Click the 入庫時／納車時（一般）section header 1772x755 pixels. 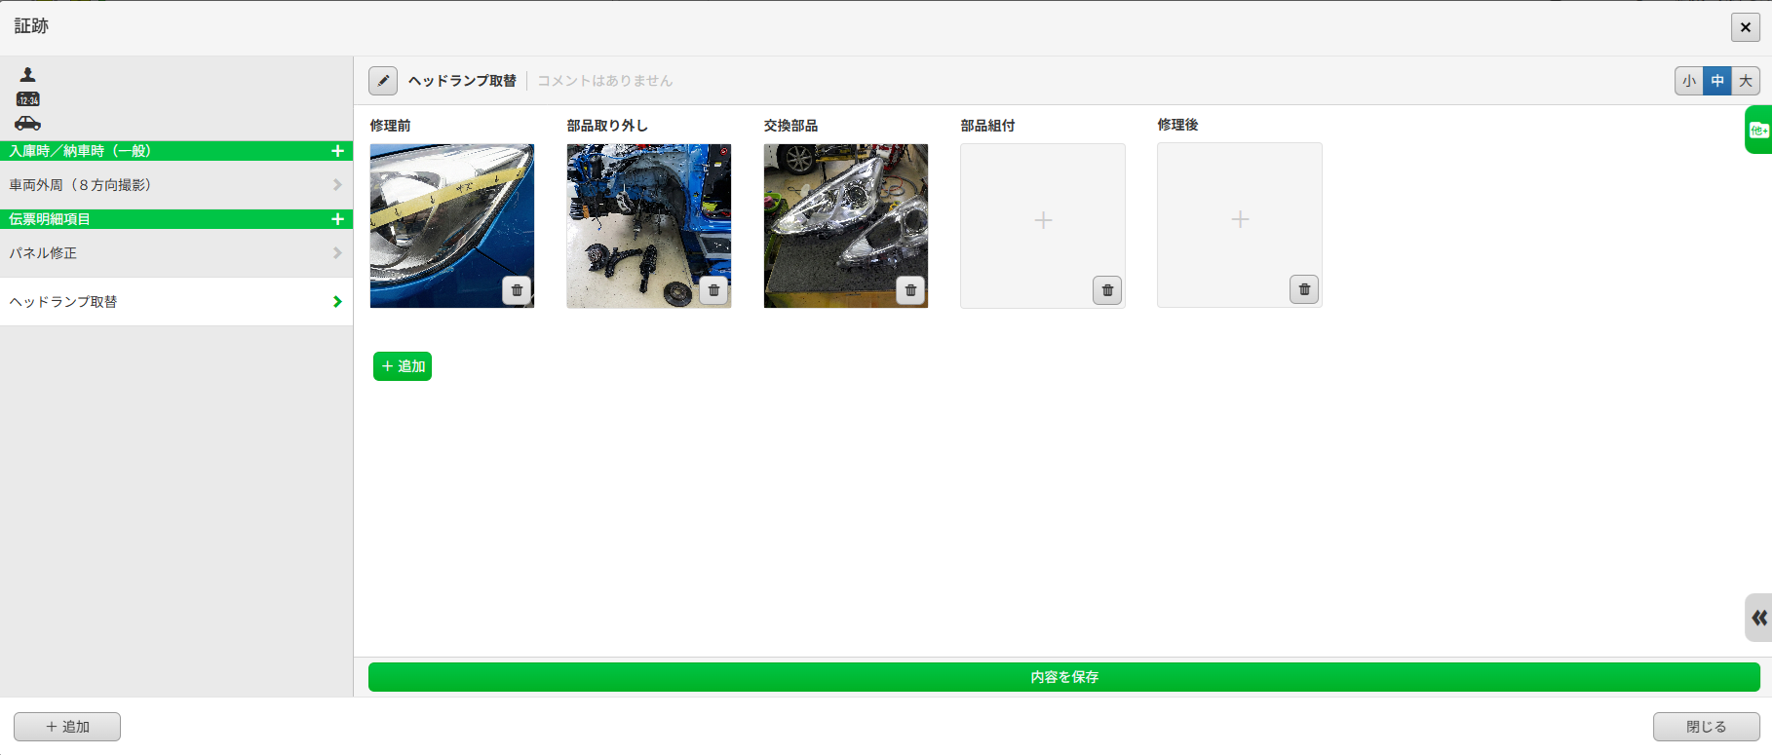point(176,151)
